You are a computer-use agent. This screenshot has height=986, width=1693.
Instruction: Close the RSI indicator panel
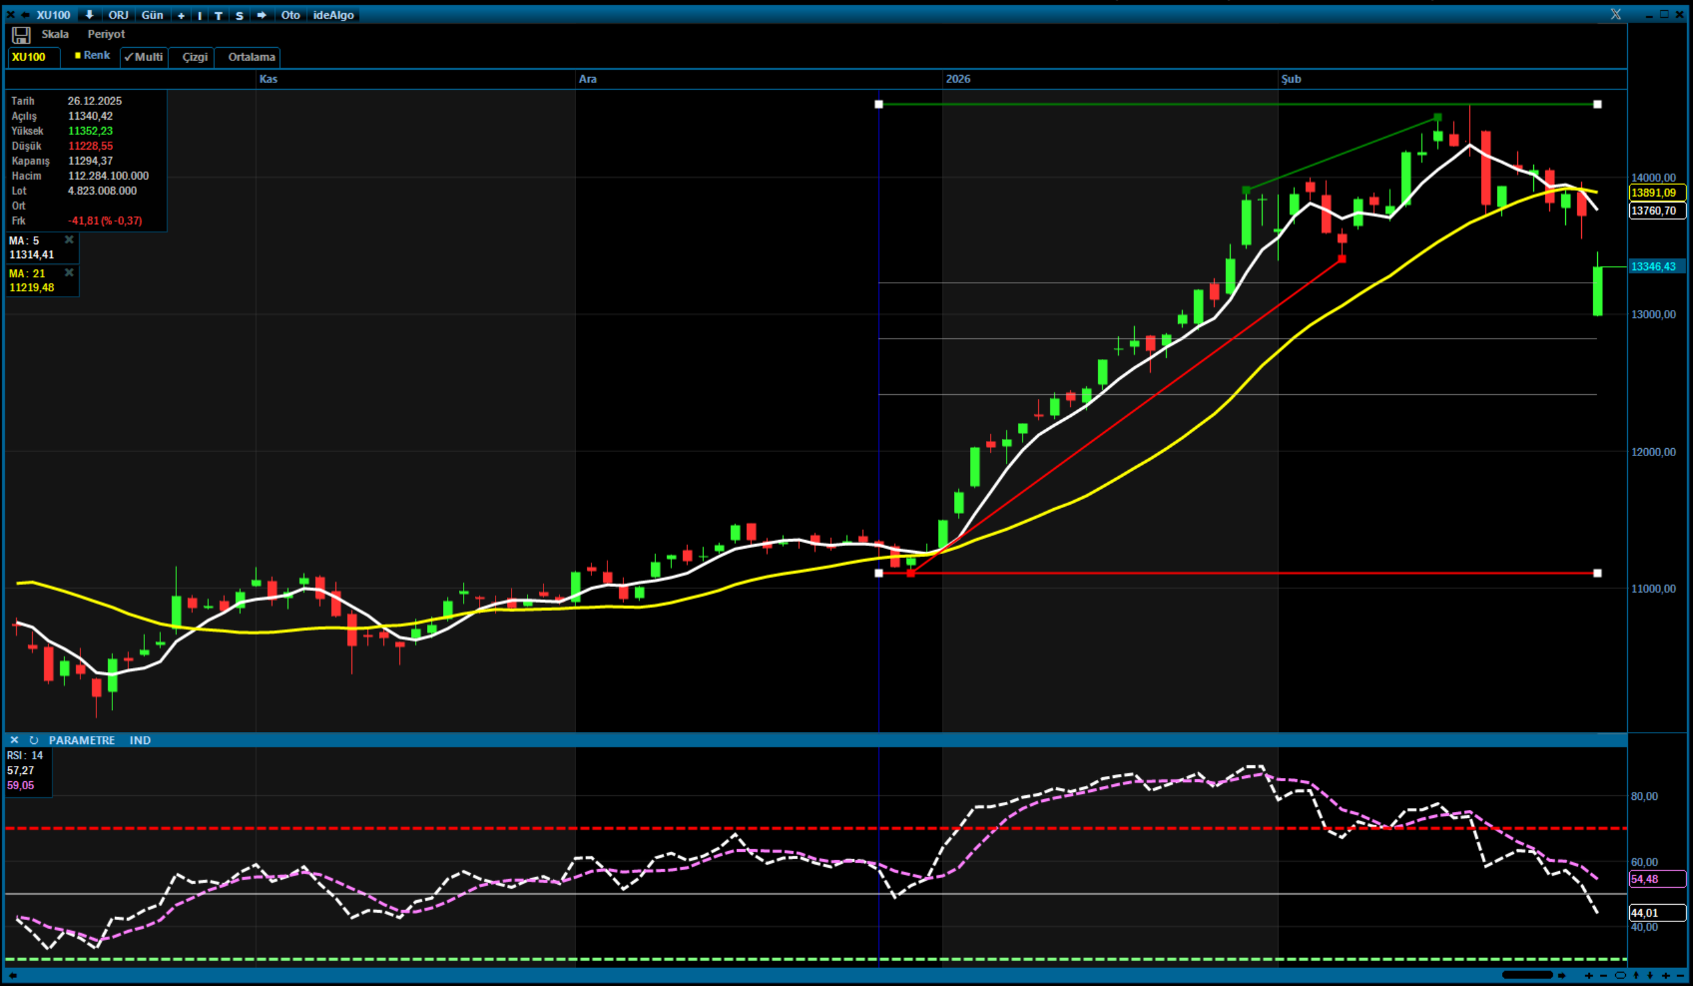point(14,740)
